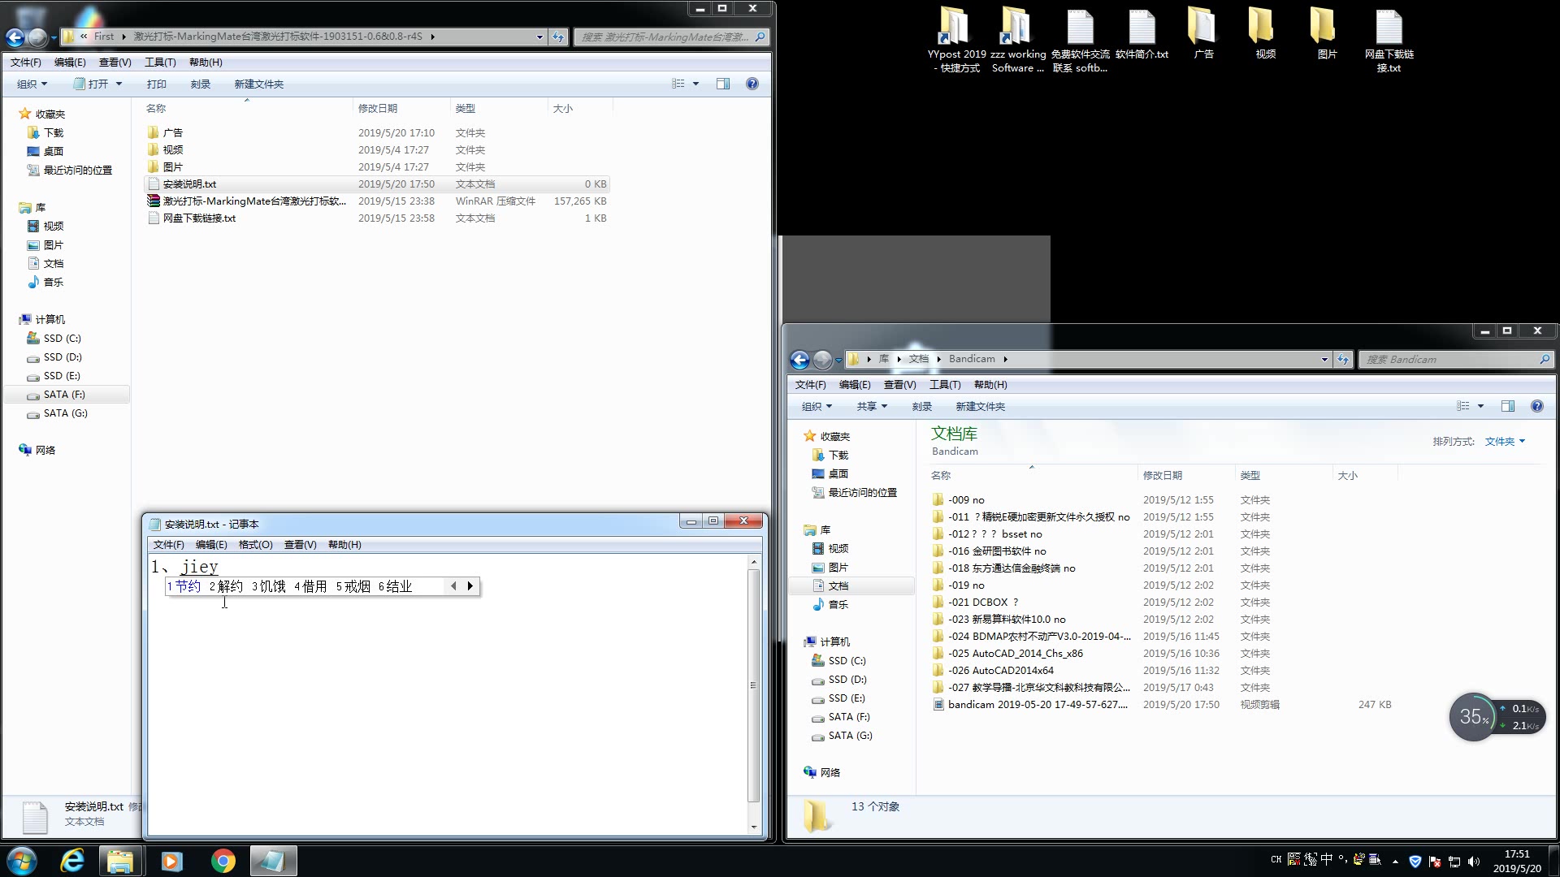
Task: Expand the 组织 dropdown in left explorer
Action: 32,84
